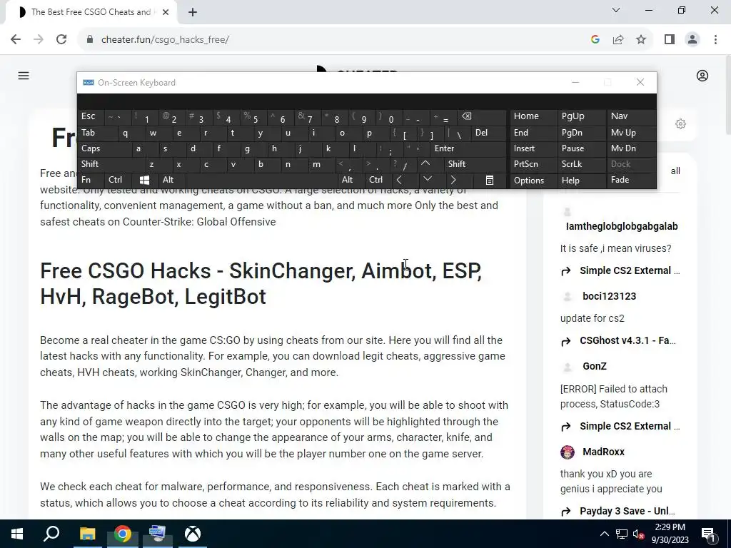Image resolution: width=731 pixels, height=548 pixels.
Task: Open Windows search from the taskbar
Action: click(51, 534)
